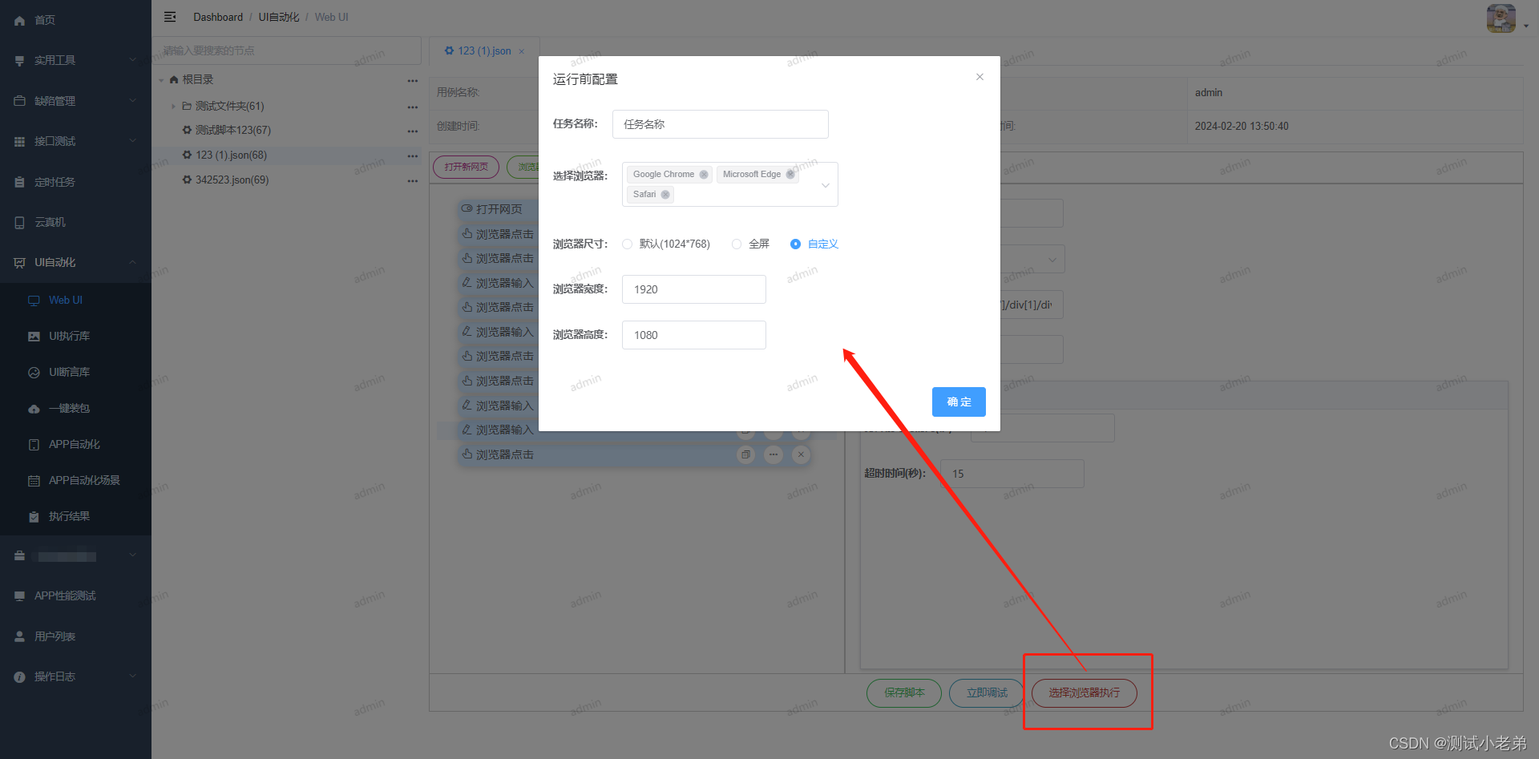The width and height of the screenshot is (1539, 759).
Task: Collapse the UI自动化 sidebar menu chevron
Action: [133, 262]
